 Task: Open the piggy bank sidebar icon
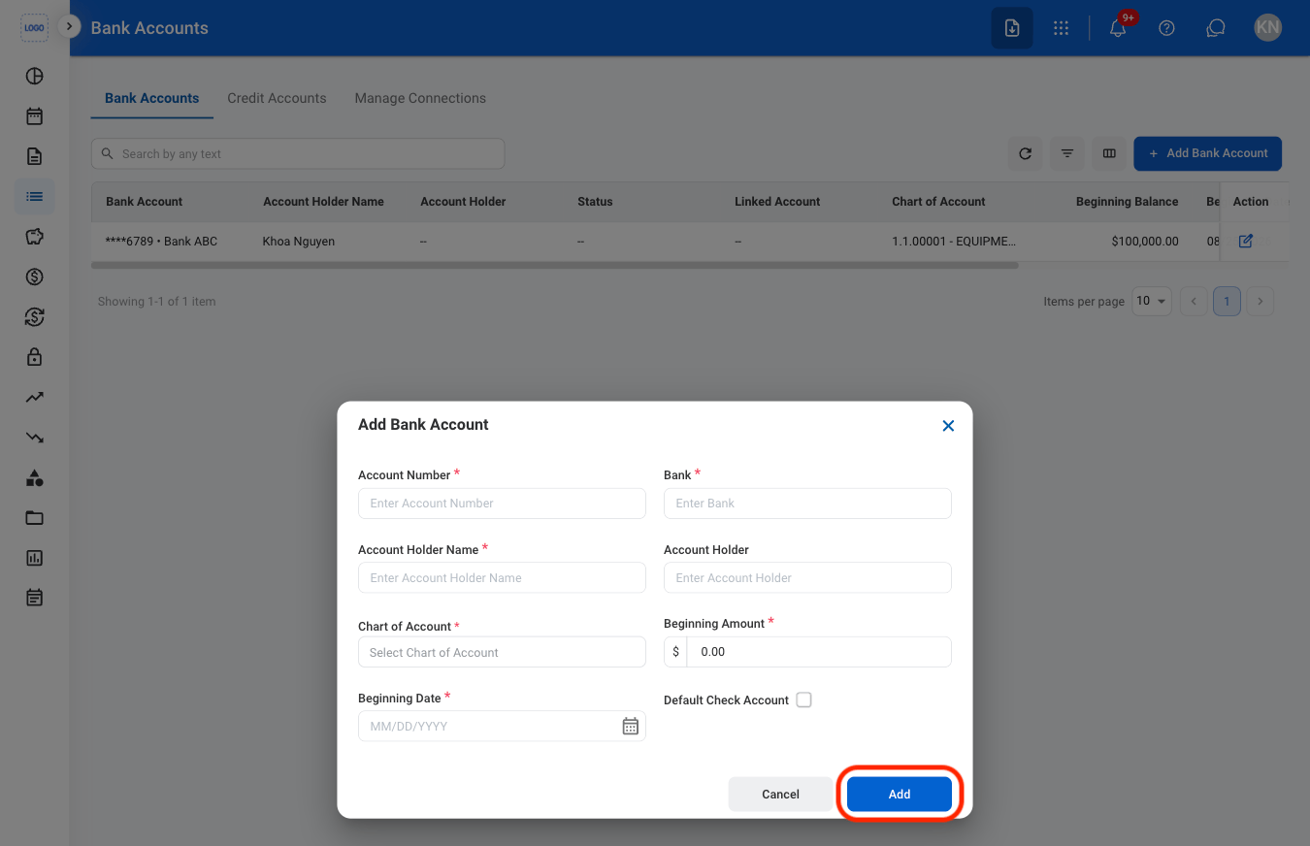tap(35, 236)
